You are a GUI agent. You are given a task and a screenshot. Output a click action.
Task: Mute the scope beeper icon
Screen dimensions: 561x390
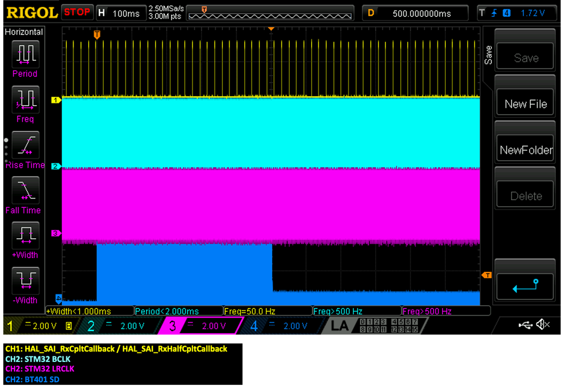(x=542, y=324)
